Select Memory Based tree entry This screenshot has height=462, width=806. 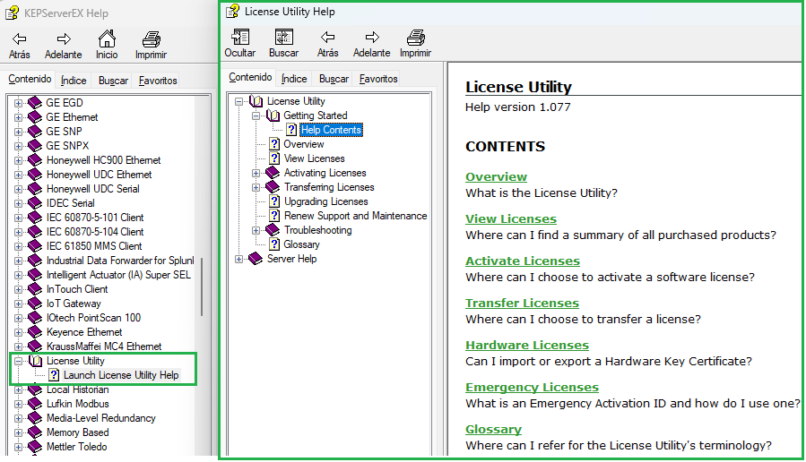pyautogui.click(x=78, y=432)
